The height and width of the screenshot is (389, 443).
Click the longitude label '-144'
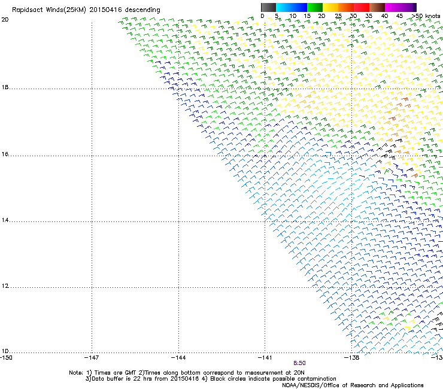(x=178, y=358)
